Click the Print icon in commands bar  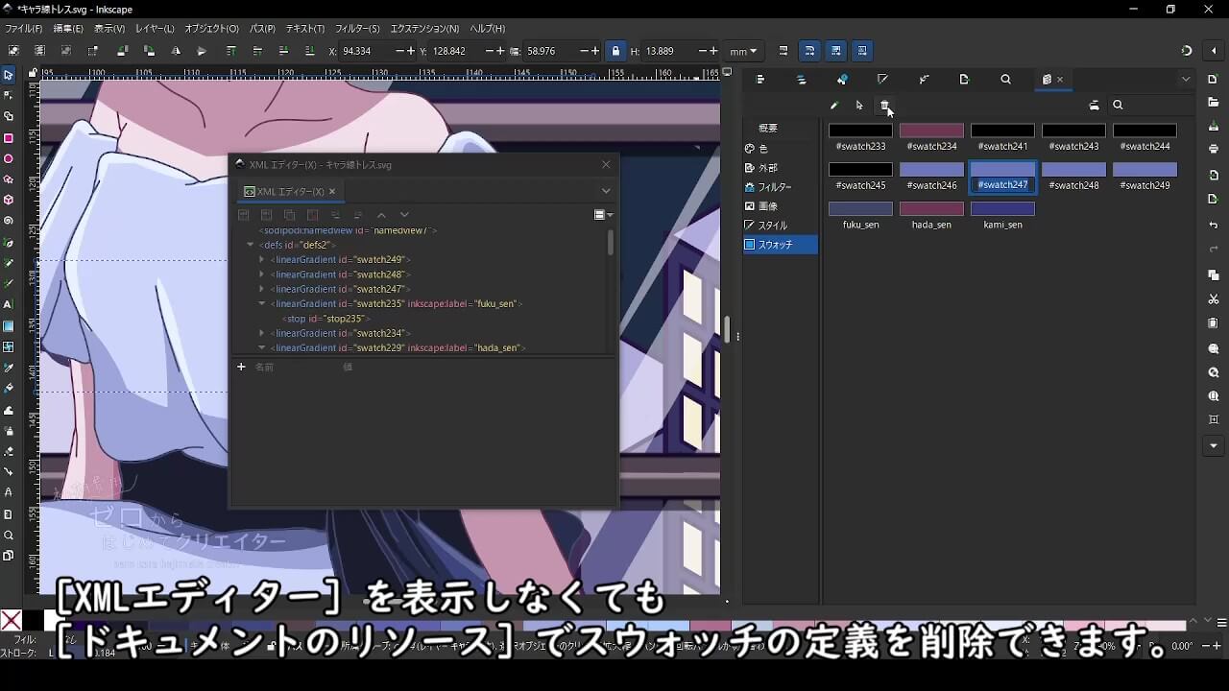click(x=1214, y=149)
